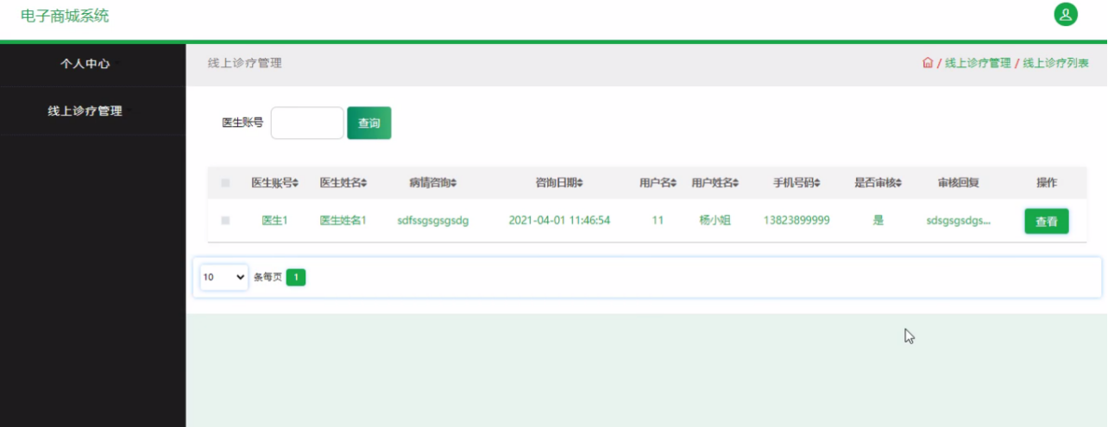Sort by 咨询日期 column

[x=559, y=183]
